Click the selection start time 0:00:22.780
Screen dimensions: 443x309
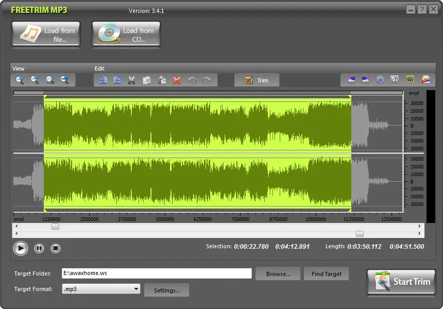click(x=251, y=247)
